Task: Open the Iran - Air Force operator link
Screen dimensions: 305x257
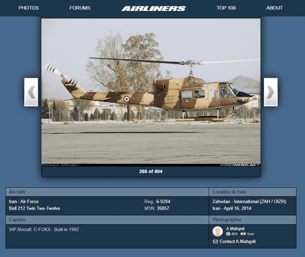Action: coord(24,202)
